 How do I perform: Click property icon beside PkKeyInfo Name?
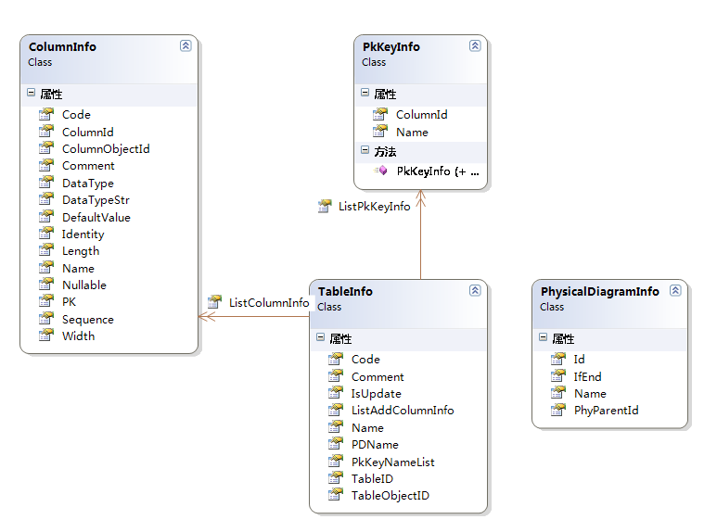click(380, 132)
